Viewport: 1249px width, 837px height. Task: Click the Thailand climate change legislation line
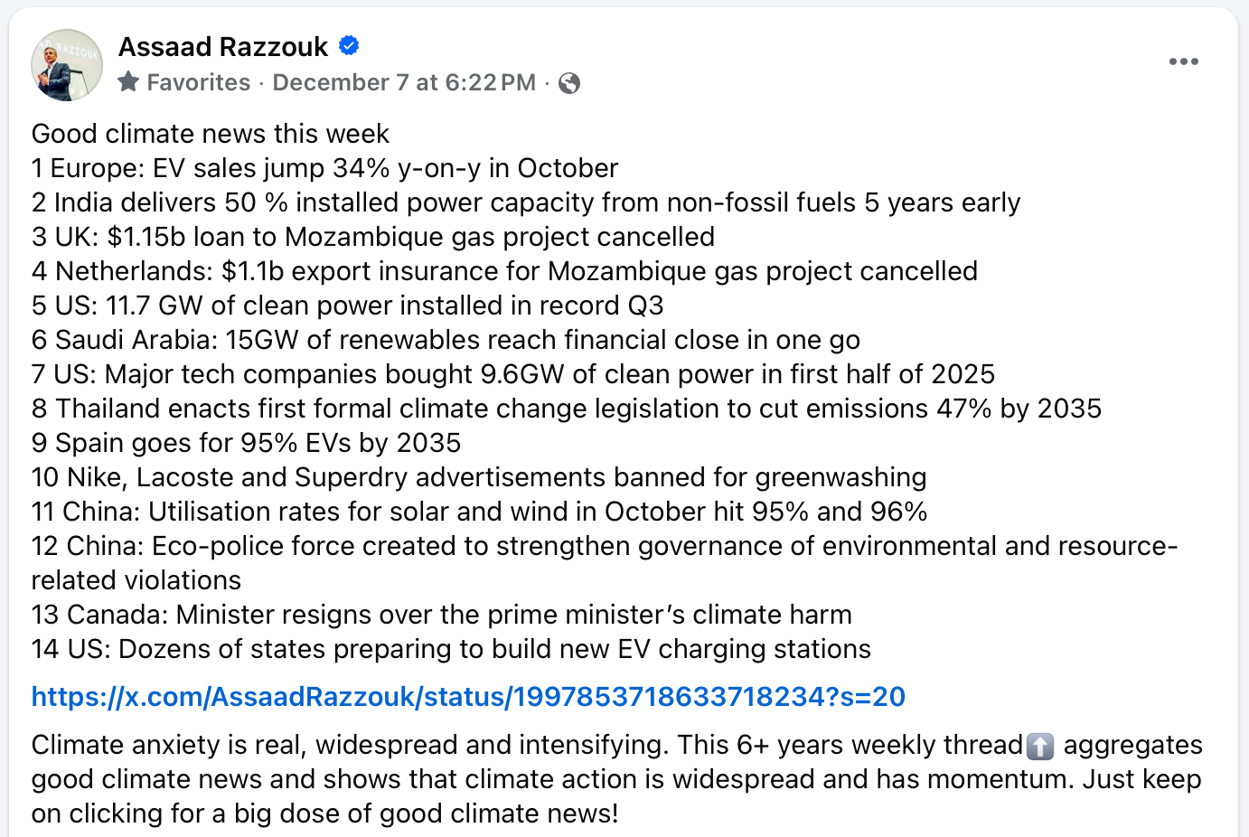click(566, 409)
